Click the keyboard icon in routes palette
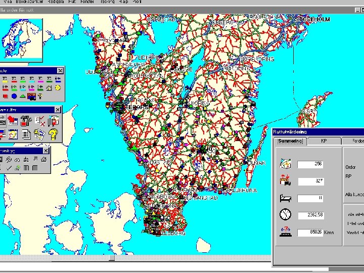 [2, 121]
